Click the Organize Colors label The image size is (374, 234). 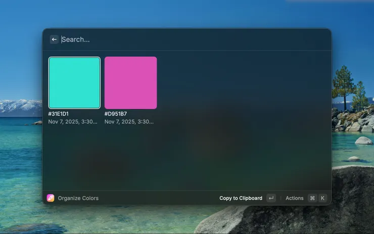point(78,198)
